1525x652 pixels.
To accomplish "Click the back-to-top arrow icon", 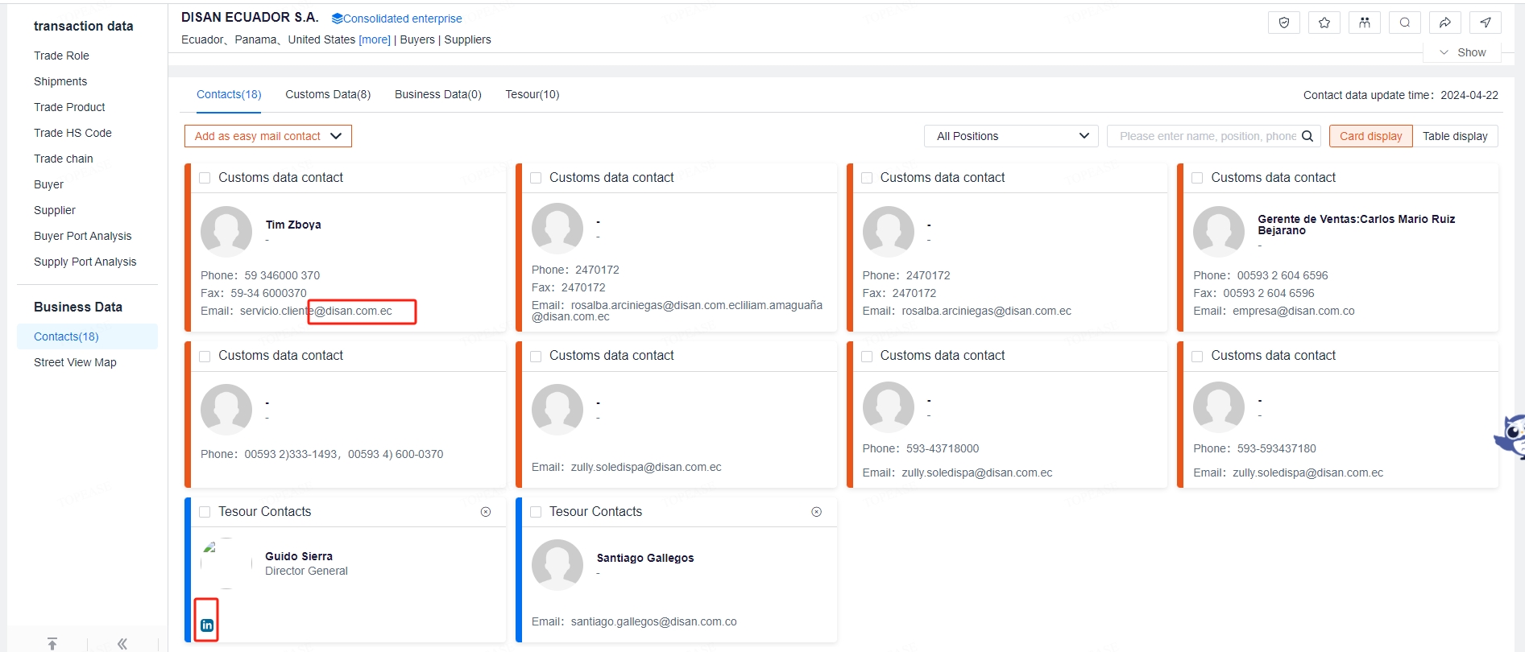I will (x=52, y=643).
